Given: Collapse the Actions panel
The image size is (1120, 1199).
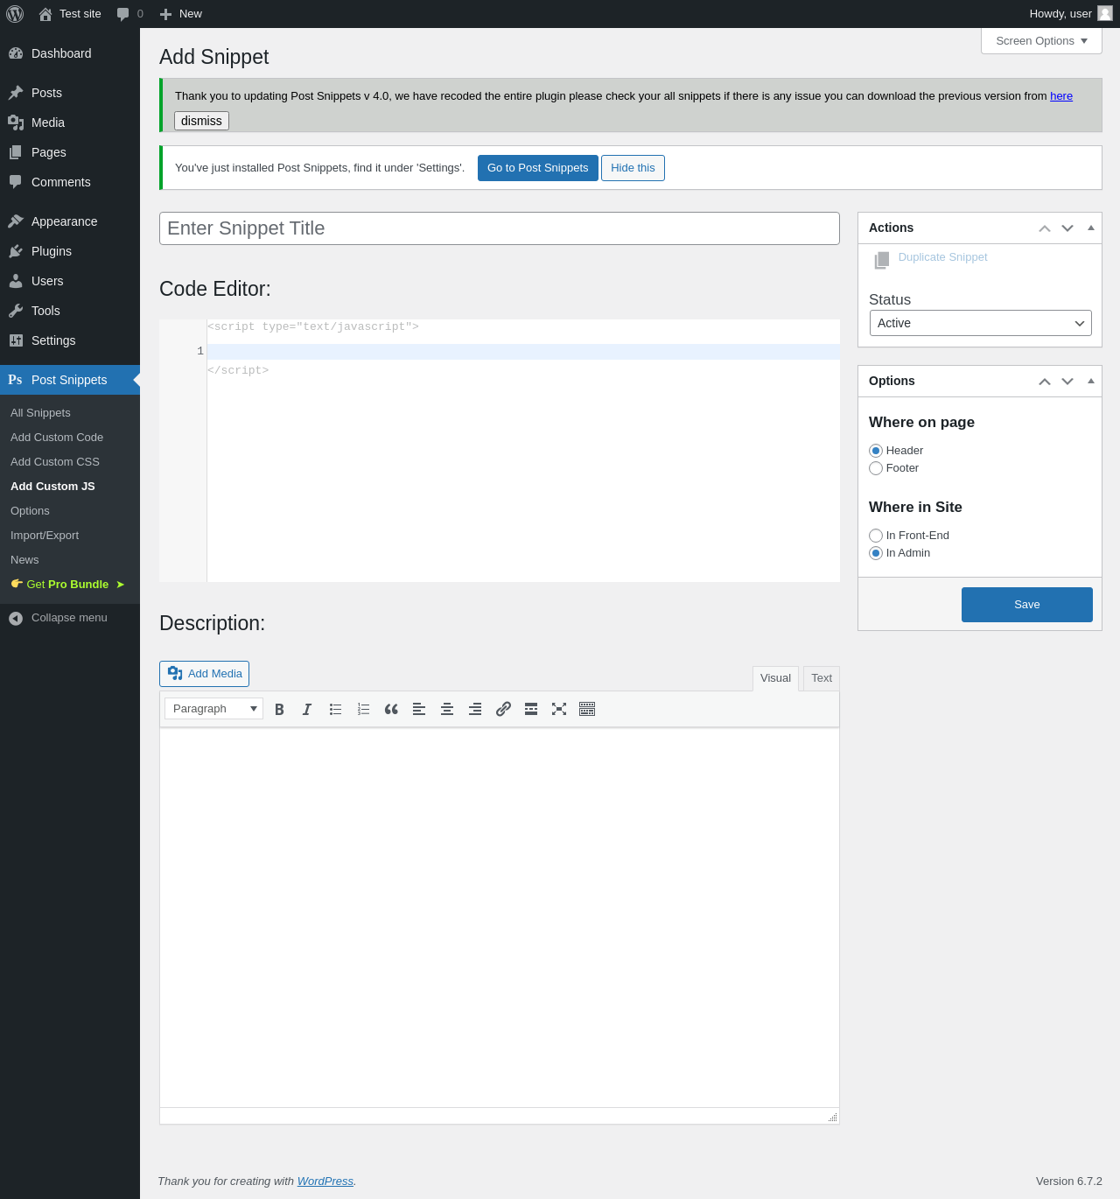Looking at the screenshot, I should (x=1091, y=228).
